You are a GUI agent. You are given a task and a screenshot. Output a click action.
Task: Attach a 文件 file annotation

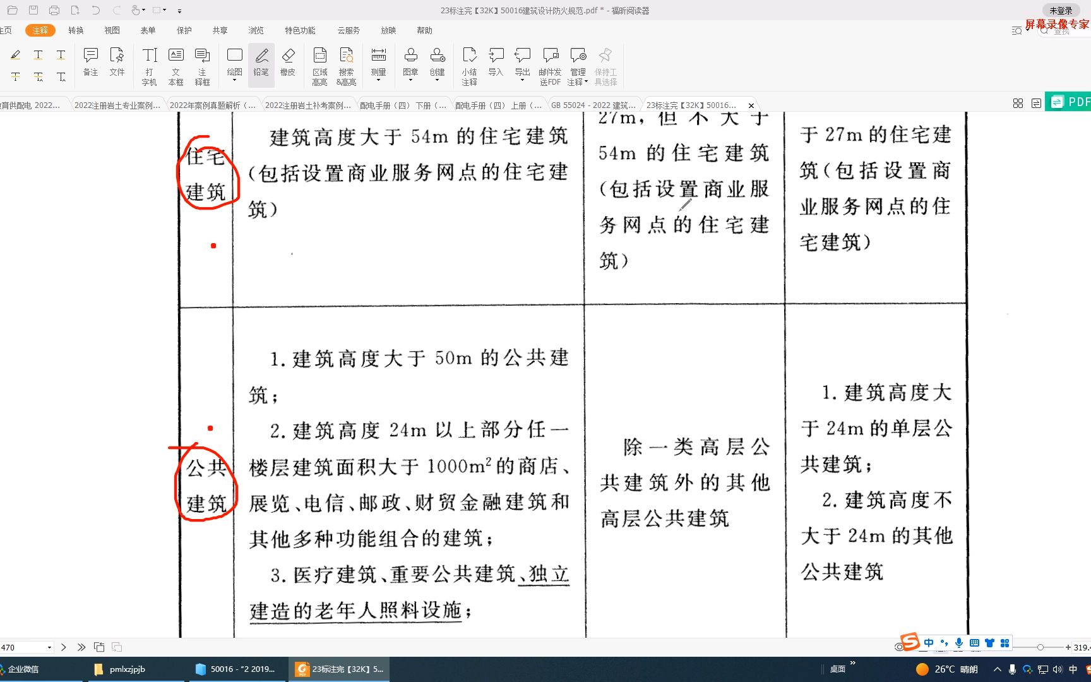tap(117, 62)
